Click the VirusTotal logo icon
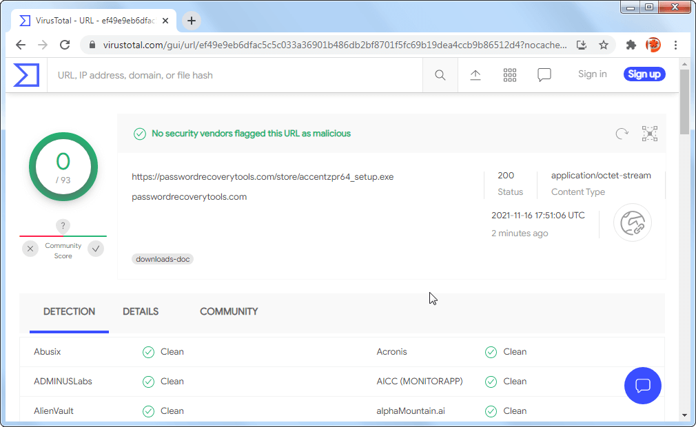 pos(26,74)
